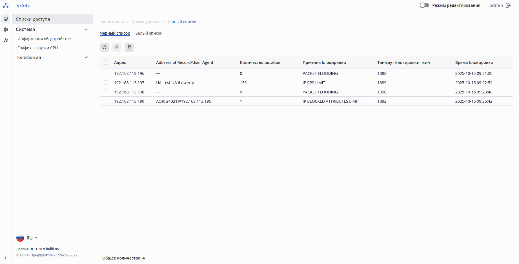Image resolution: width=519 pixels, height=264 pixels.
Task: Click the logout icon next to admin
Action: coord(508,5)
